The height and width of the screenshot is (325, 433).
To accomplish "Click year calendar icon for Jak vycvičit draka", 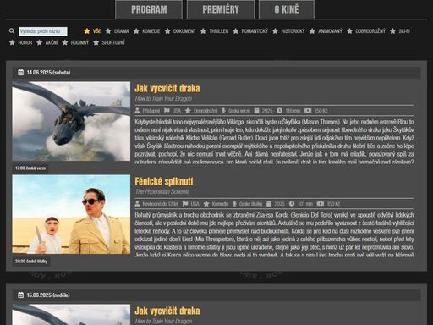I will 256,111.
